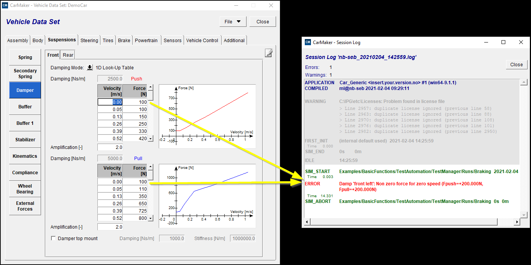Open the Powertrain tab
Screen dimensions: 531x265
pos(146,40)
